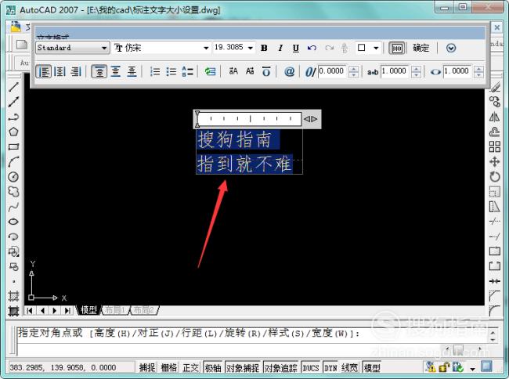
Task: Toggle 对象追踪 object tracking
Action: [x=281, y=367]
